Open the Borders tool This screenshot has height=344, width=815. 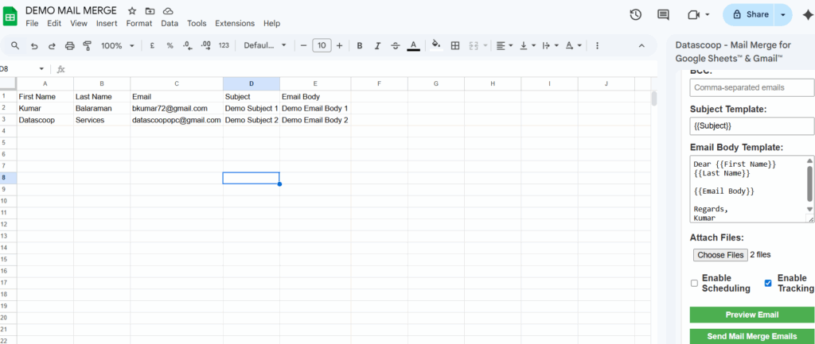click(x=455, y=46)
